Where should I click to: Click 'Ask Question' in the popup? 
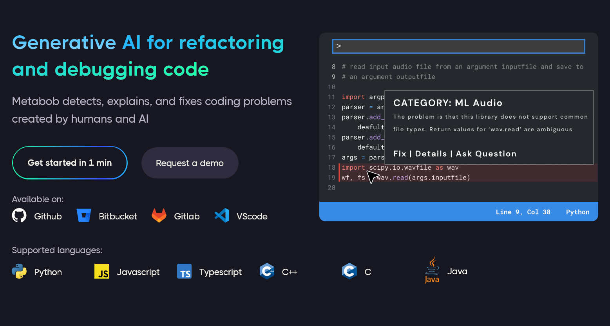[486, 154]
